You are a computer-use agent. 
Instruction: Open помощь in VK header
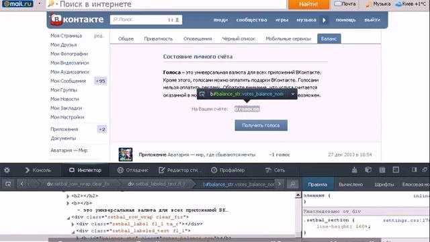click(346, 19)
